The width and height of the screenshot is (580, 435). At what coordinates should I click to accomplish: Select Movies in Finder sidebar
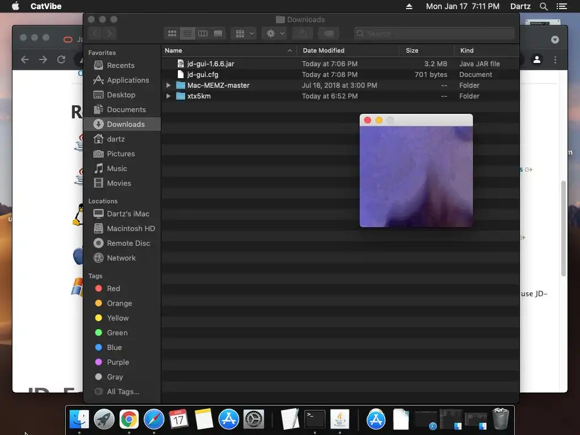[122, 184]
